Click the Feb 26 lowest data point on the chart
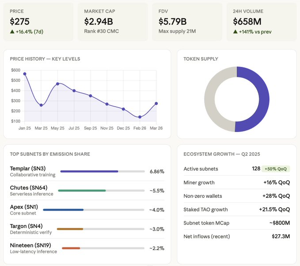The height and width of the screenshot is (266, 300). (140, 117)
